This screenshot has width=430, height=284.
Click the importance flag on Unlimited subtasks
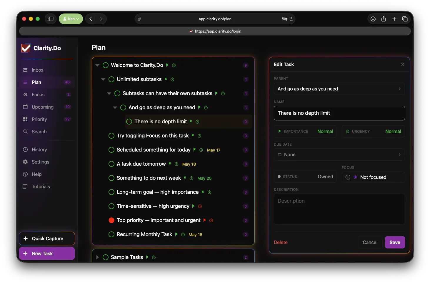(x=166, y=79)
